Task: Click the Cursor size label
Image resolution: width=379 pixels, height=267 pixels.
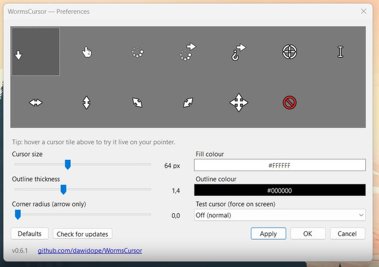Action: click(28, 154)
